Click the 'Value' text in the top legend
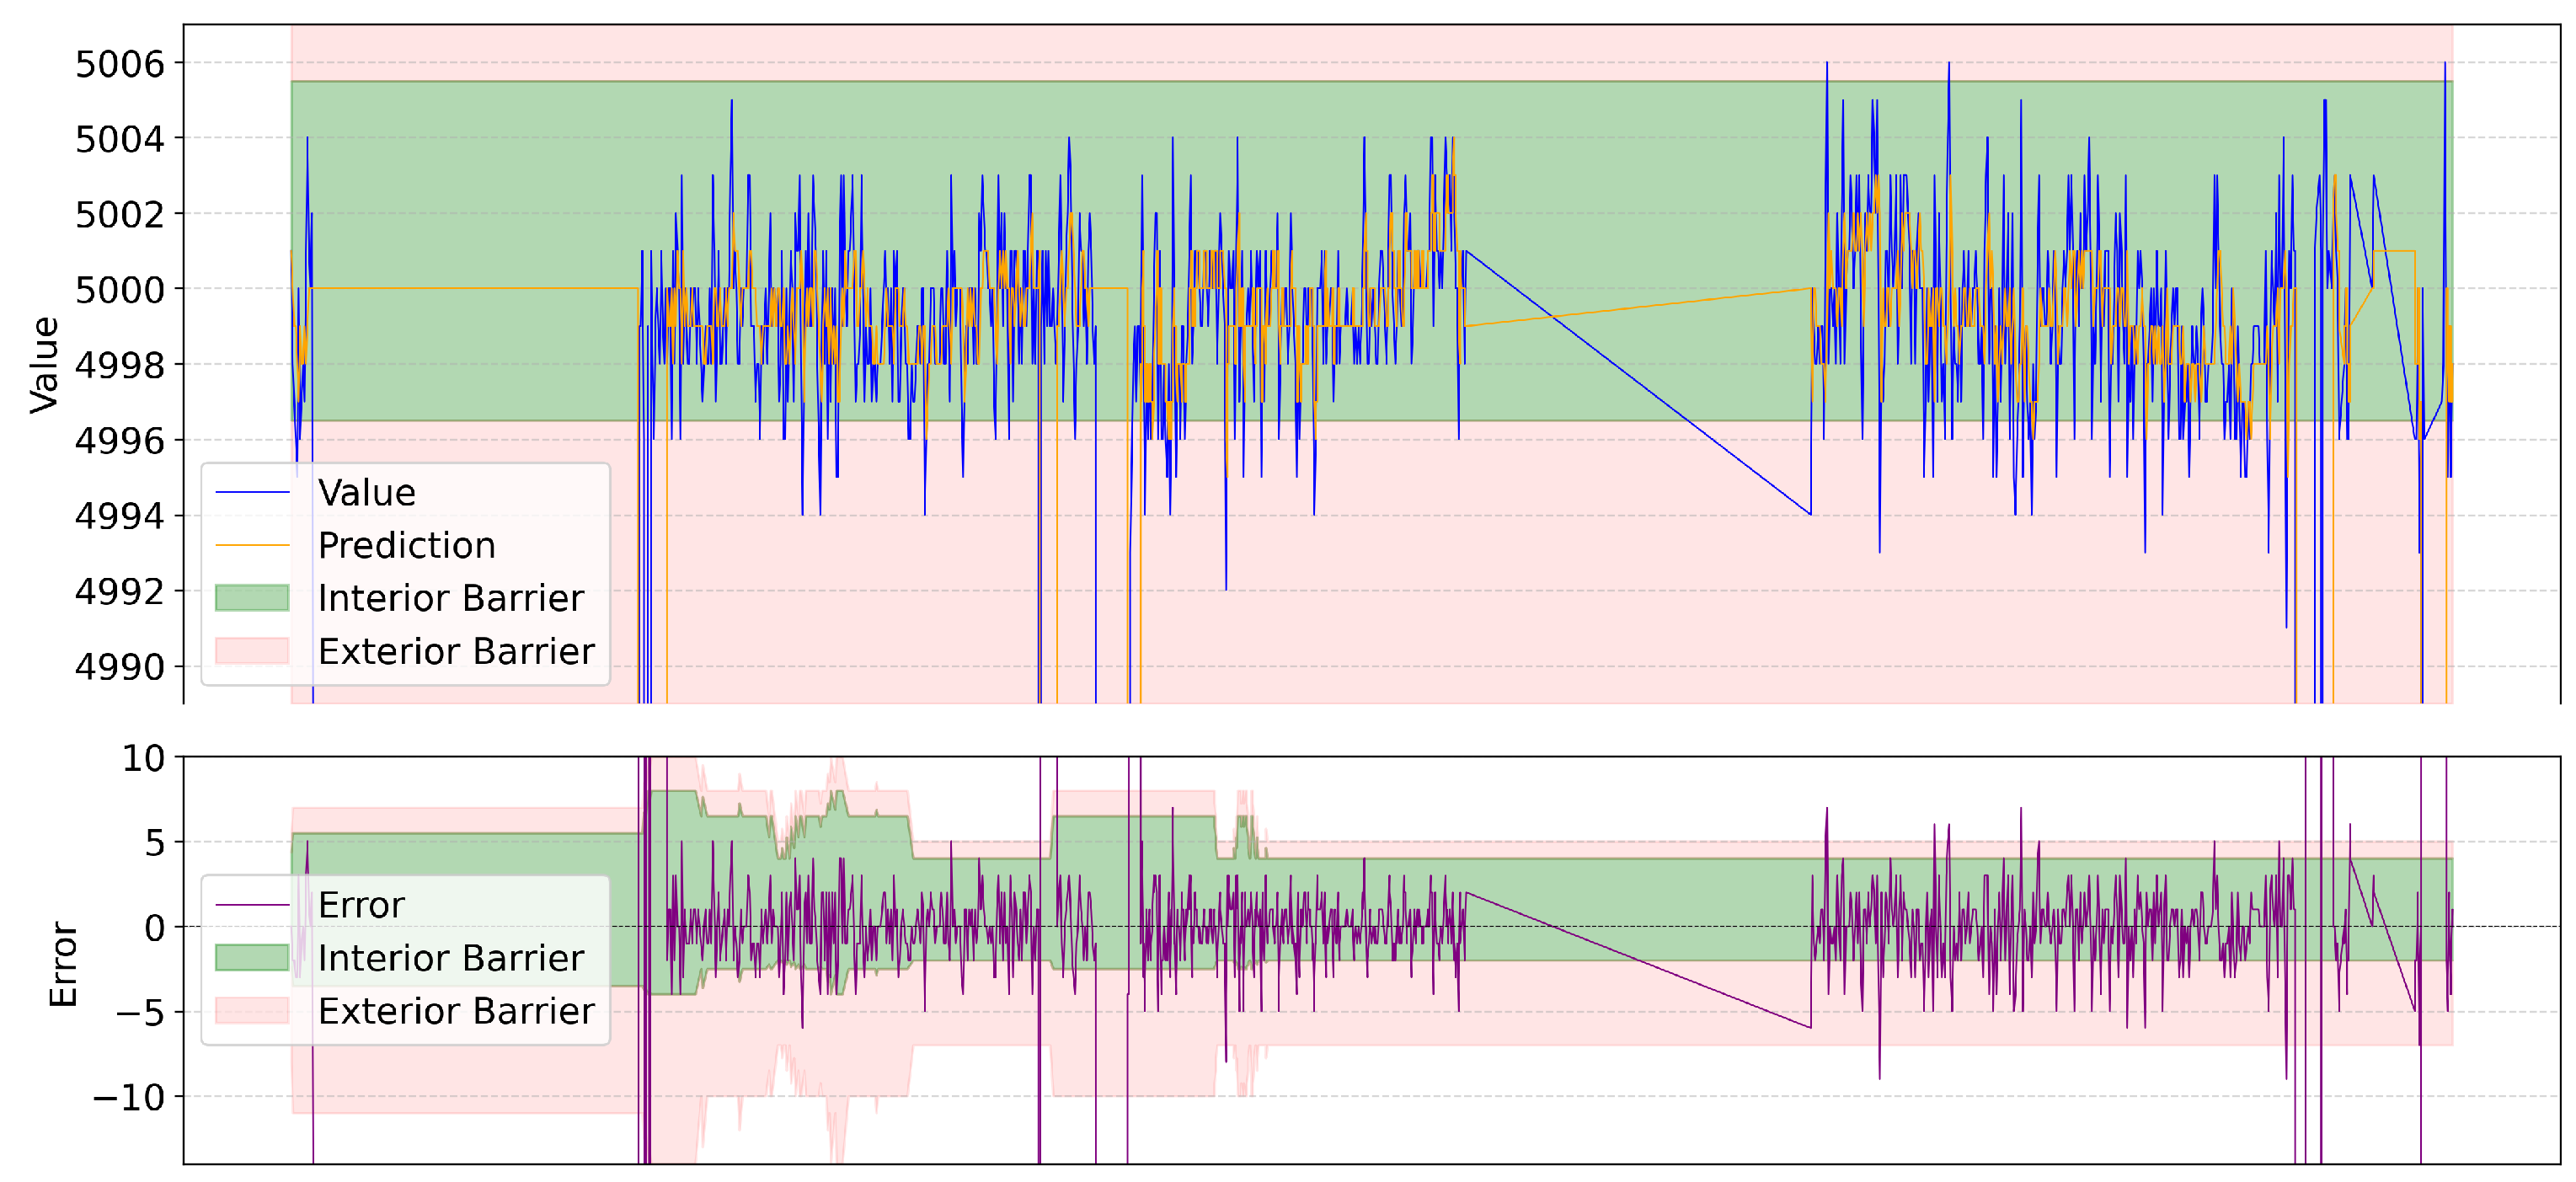The width and height of the screenshot is (2576, 1182). [x=366, y=492]
